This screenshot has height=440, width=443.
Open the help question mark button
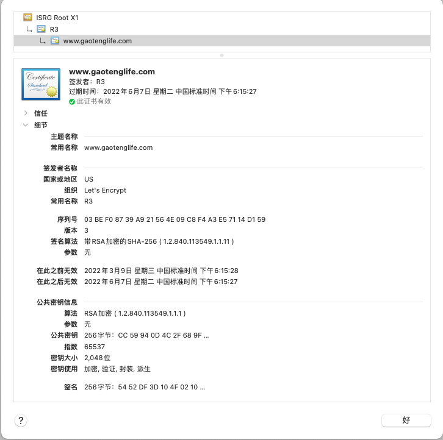click(21, 420)
